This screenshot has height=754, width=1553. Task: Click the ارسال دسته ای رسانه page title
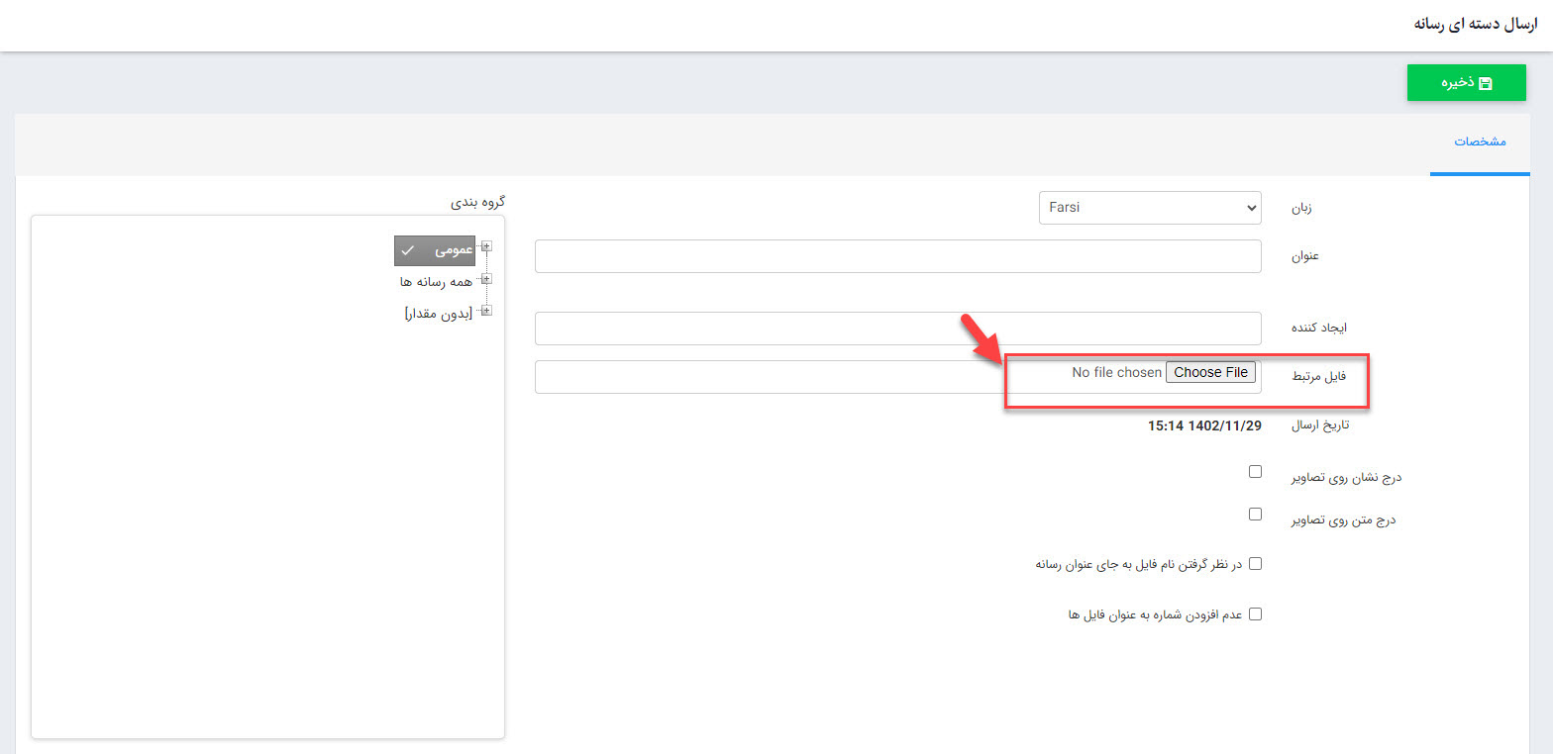[x=1475, y=24]
